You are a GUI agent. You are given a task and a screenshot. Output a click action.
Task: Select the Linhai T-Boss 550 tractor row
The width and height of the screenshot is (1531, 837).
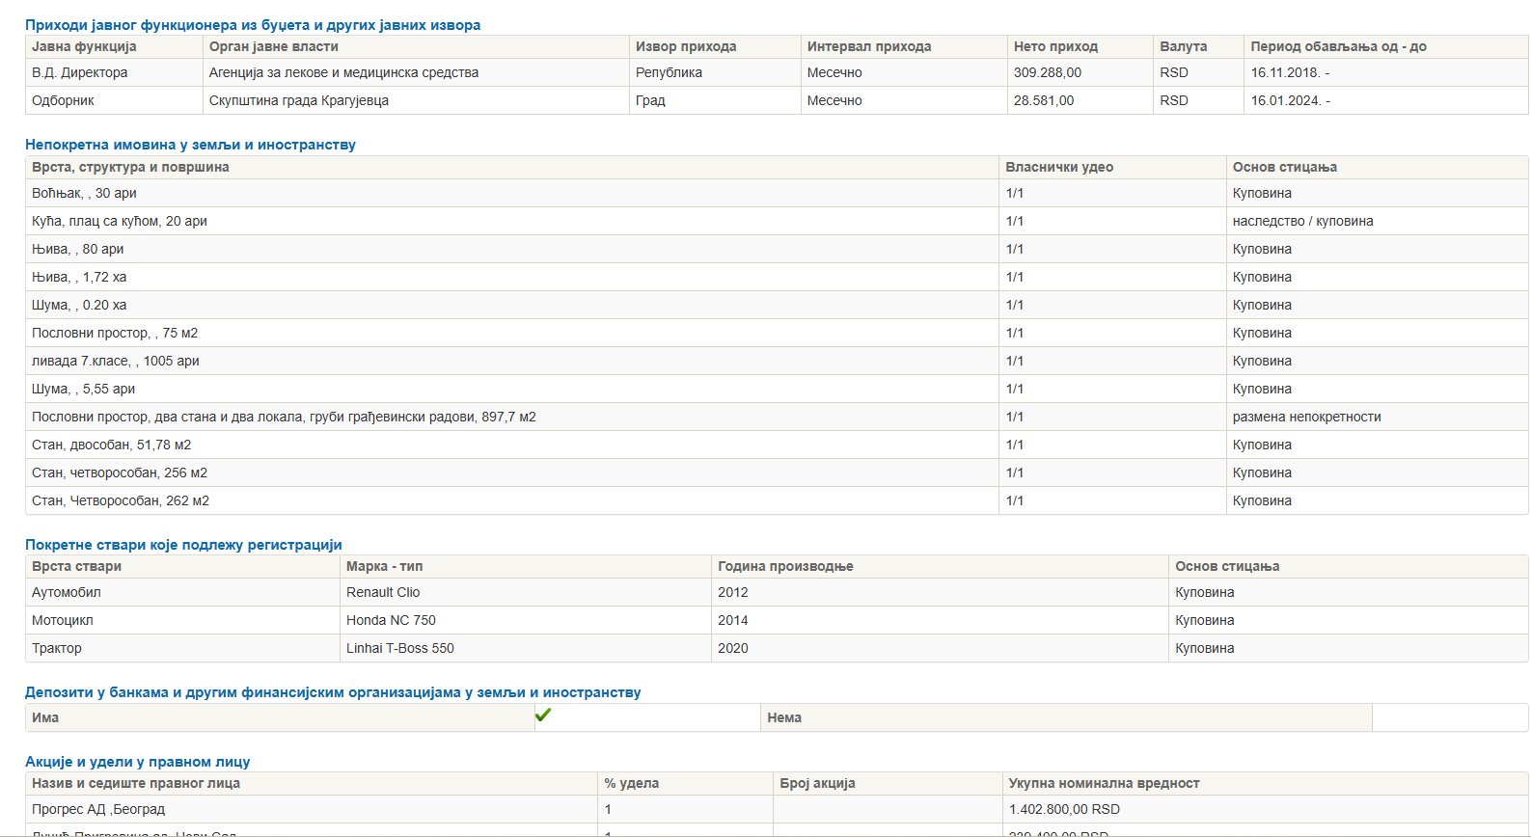[399, 648]
